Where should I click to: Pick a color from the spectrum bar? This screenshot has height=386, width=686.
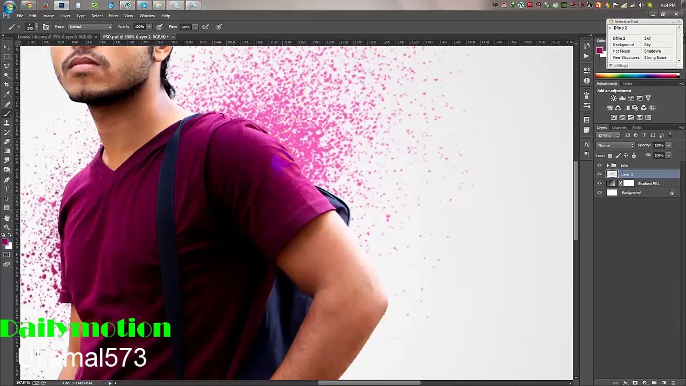[x=637, y=76]
